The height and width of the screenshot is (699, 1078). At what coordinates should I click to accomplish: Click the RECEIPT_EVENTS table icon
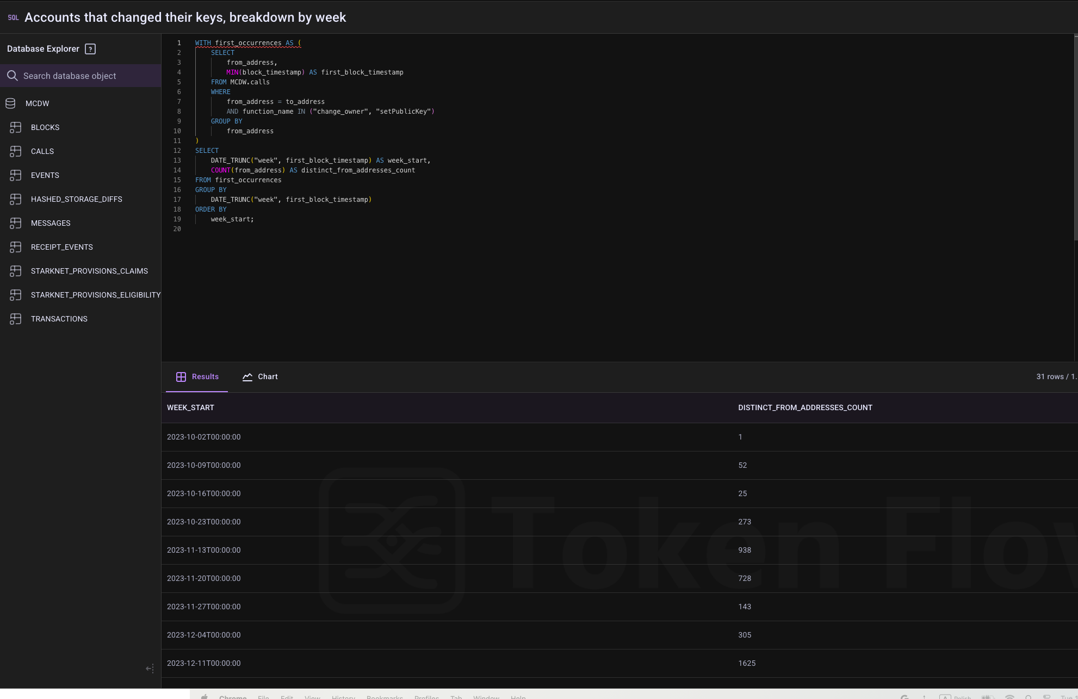coord(15,246)
